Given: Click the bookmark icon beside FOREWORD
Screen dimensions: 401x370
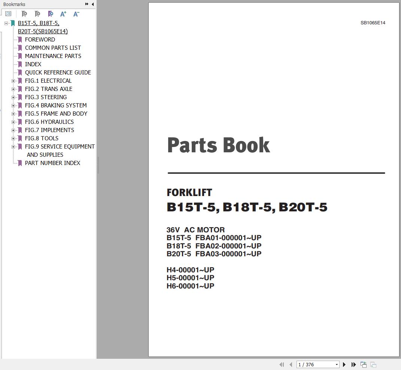Looking at the screenshot, I should point(20,40).
